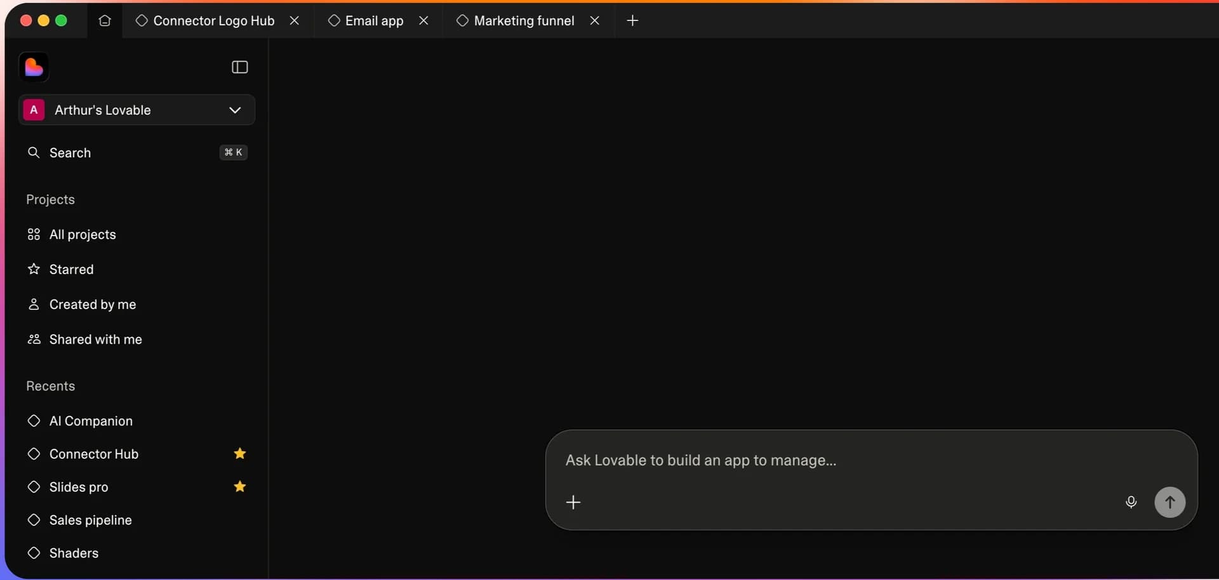Open a new tab with the plus button
The image size is (1219, 580).
point(633,20)
